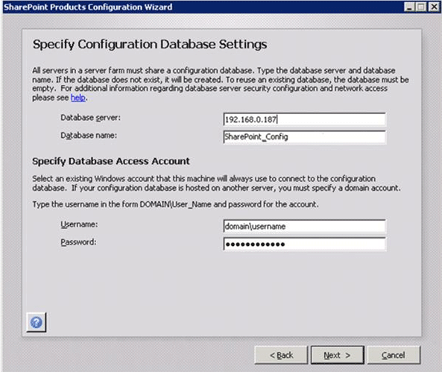The height and width of the screenshot is (372, 442).
Task: Select the 'Database server:' label
Action: [90, 118]
